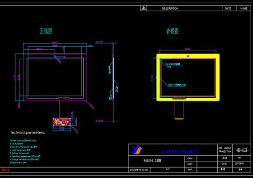This screenshot has height=178, width=253.
Task: Click the Surface Hardness parameter line
Action: [20, 153]
